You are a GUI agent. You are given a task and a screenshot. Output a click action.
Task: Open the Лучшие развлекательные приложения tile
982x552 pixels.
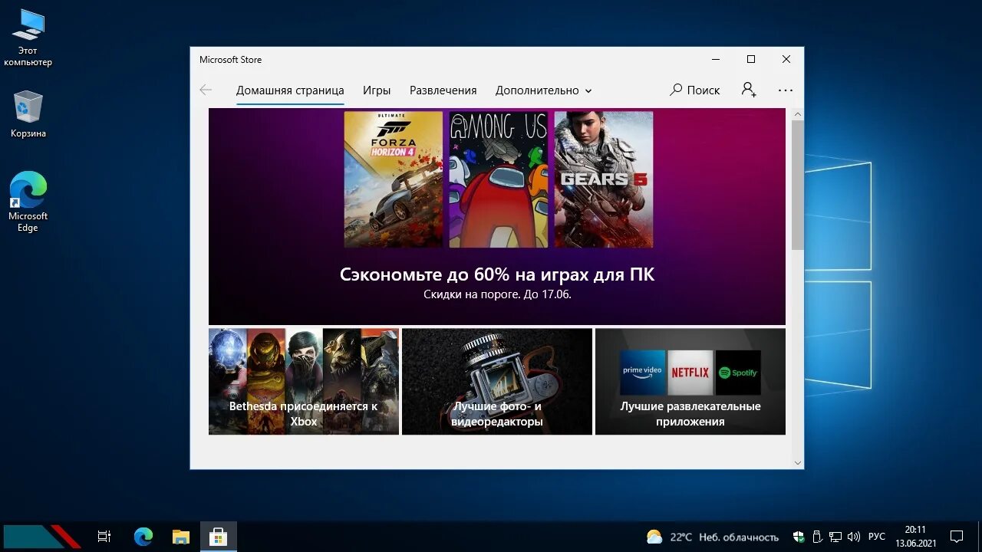tap(690, 381)
